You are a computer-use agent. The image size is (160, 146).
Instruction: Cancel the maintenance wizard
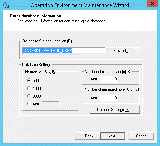point(142,136)
